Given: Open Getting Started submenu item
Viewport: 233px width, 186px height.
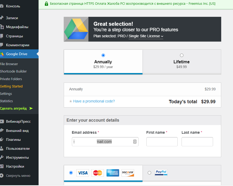Looking at the screenshot, I should [x=11, y=86].
